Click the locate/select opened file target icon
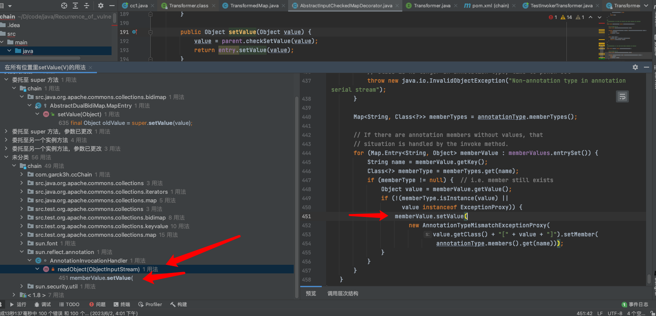Viewport: 656px width, 316px height. tap(64, 6)
